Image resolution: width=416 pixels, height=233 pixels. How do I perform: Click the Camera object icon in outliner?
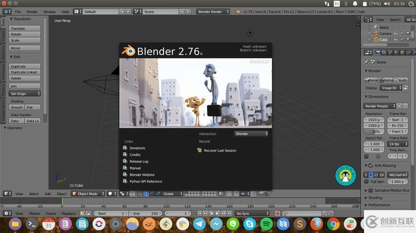click(376, 33)
